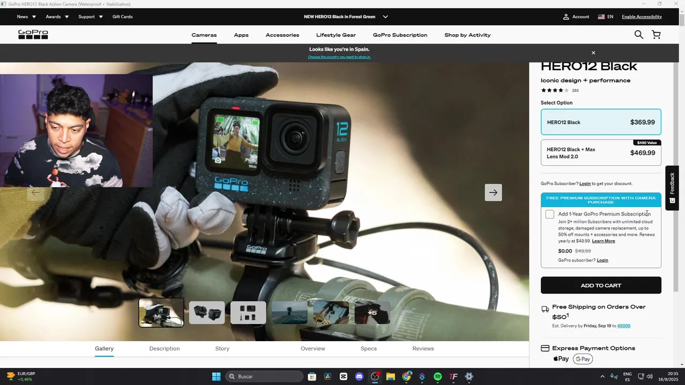The height and width of the screenshot is (385, 685).
Task: Click the Account person icon
Action: 566,17
